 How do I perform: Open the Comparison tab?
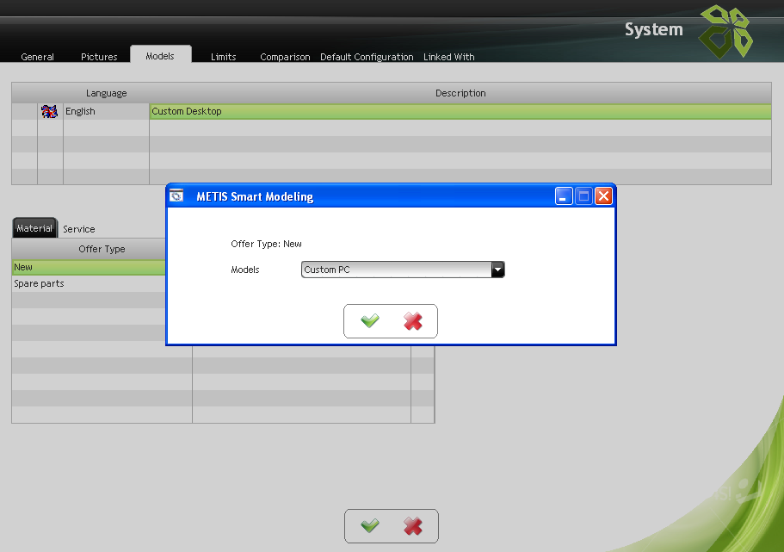pyautogui.click(x=285, y=57)
